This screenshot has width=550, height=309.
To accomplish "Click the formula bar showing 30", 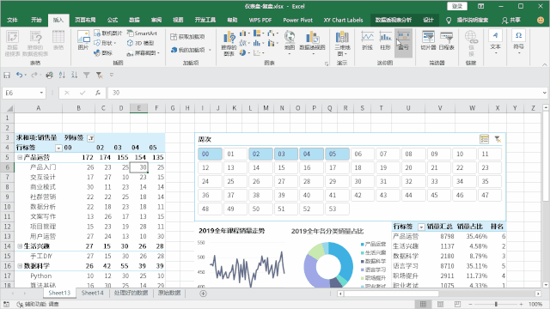I will 325,93.
